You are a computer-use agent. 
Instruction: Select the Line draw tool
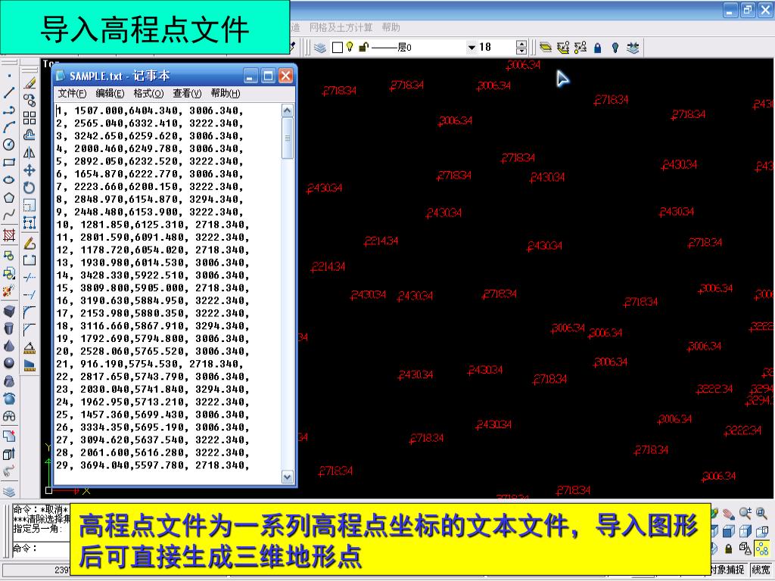point(9,92)
